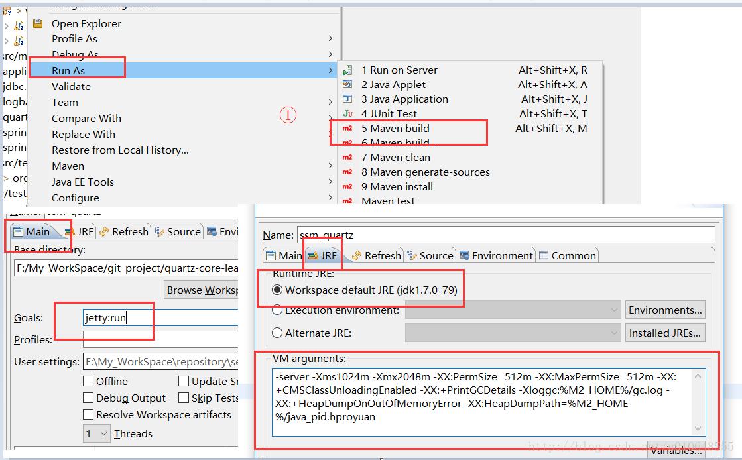Click the Run on Server icon
This screenshot has width=742, height=460.
click(348, 70)
